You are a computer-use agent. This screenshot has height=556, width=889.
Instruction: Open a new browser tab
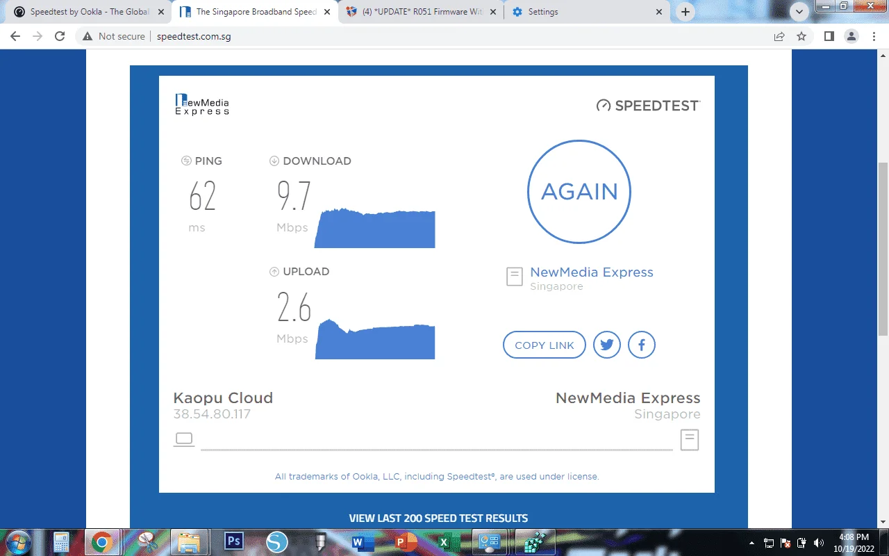tap(686, 12)
